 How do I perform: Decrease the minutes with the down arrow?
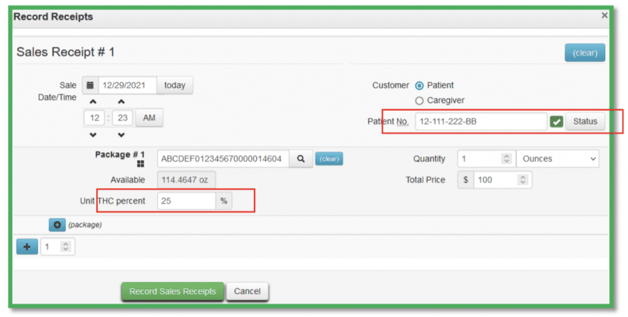[121, 135]
